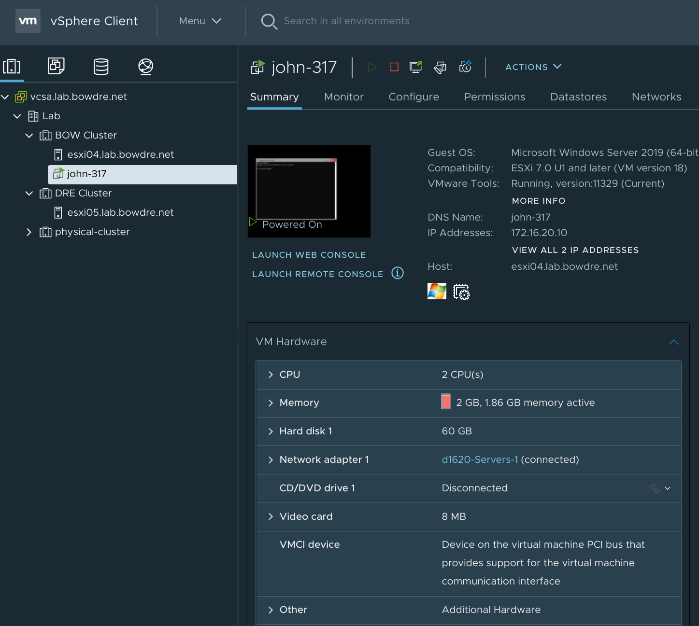The width and height of the screenshot is (699, 626).
Task: Open the Networking view icon
Action: click(x=145, y=66)
